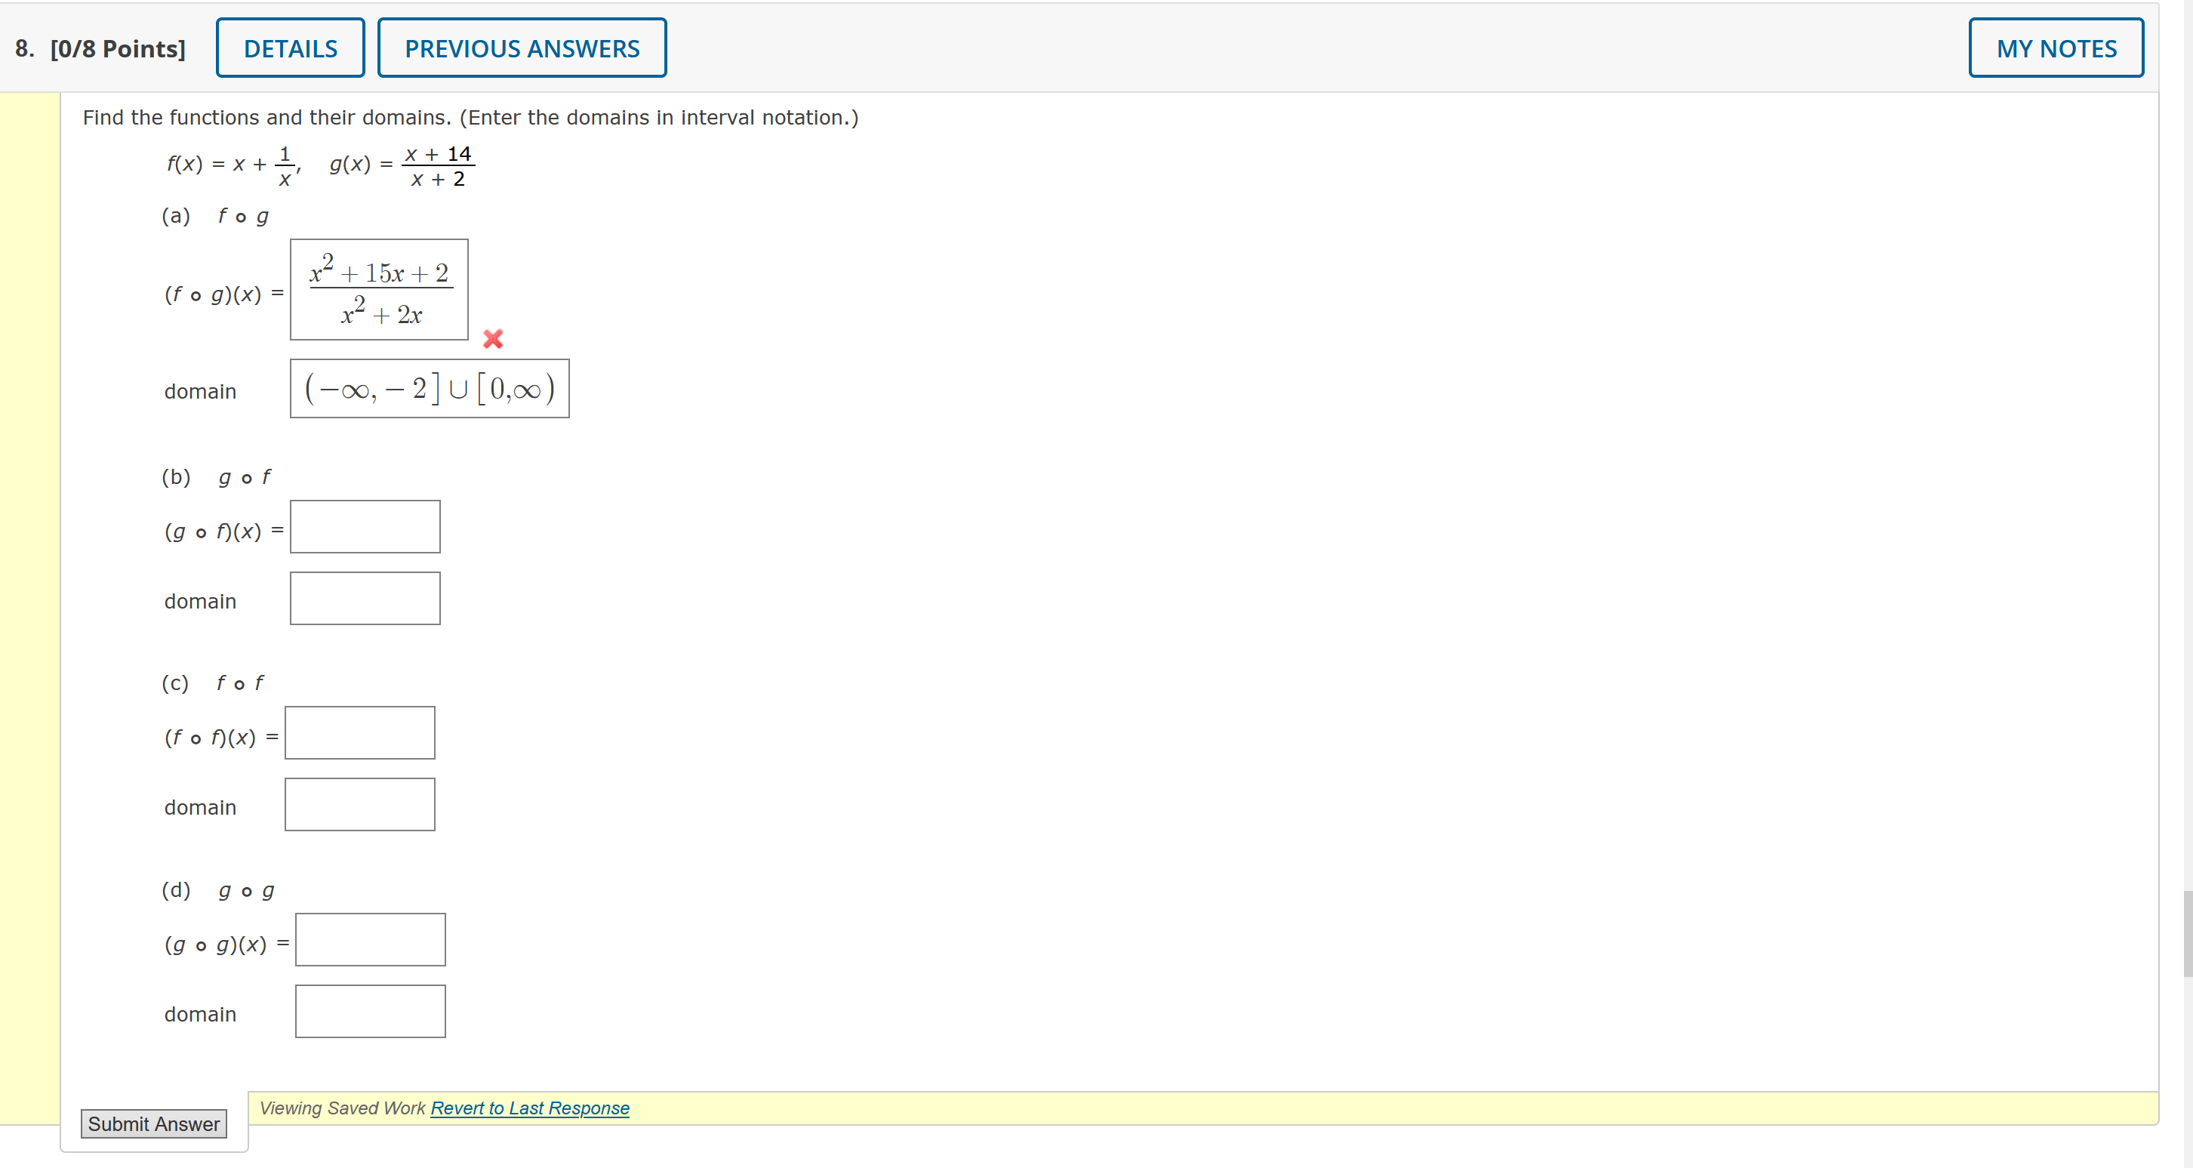Click the (f∘g)(x) answer box

click(379, 289)
